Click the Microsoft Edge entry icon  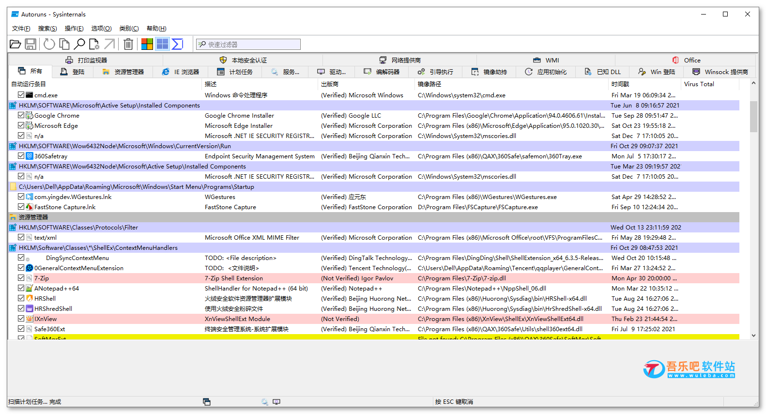point(30,125)
